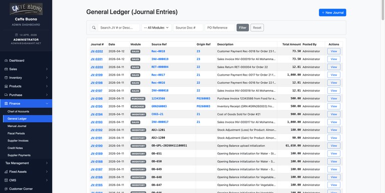The image size is (385, 193).
Task: Click the page vertical scrollbar
Action: (x=383, y=10)
